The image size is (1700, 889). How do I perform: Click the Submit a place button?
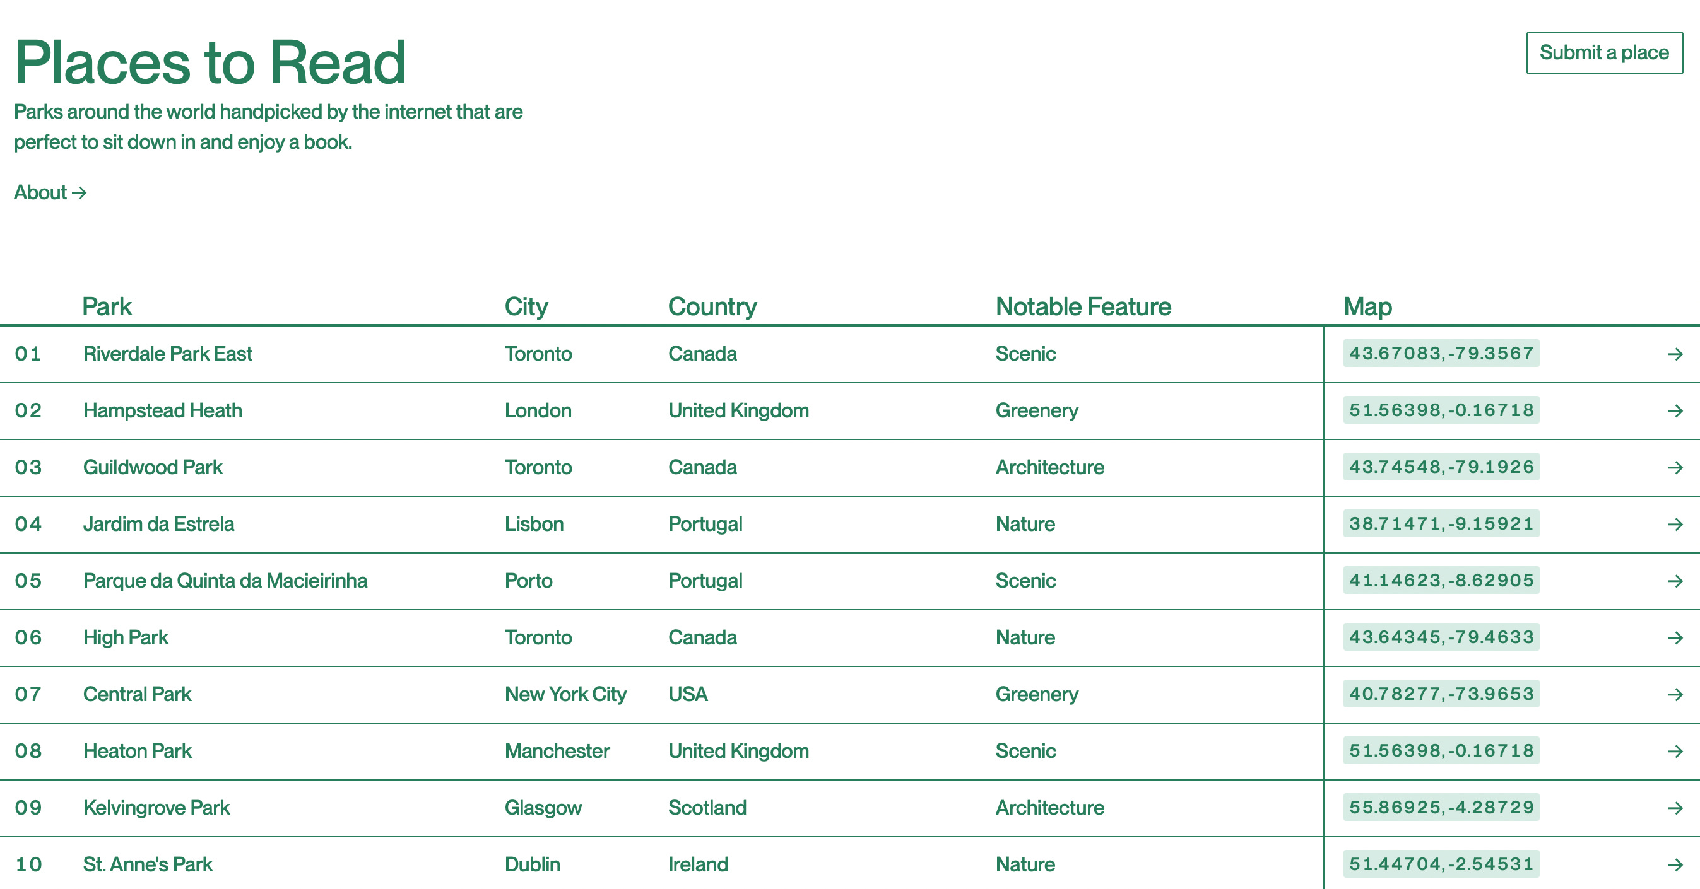1604,53
